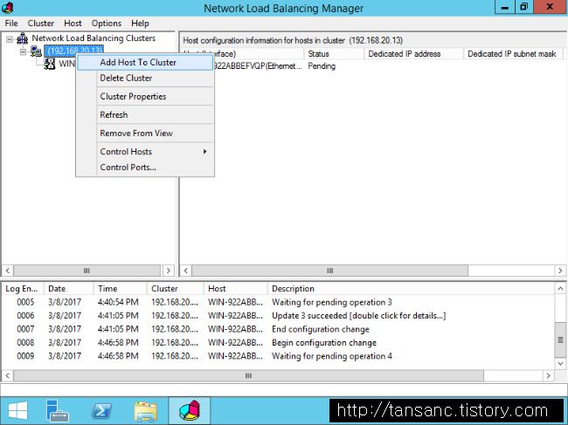Click the Description column header in log
This screenshot has height=425, width=568.
pyautogui.click(x=411, y=289)
